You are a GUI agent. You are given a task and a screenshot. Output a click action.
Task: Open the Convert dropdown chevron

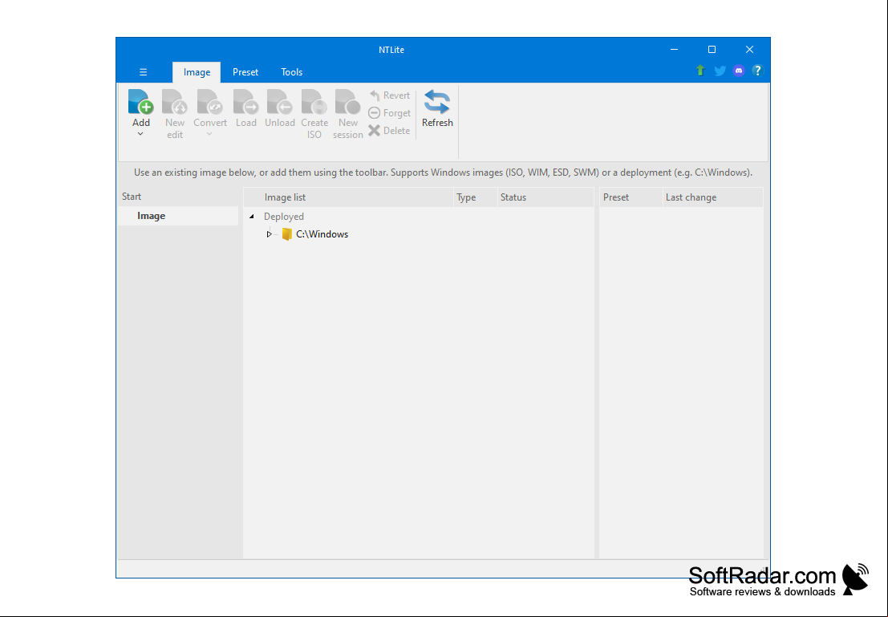click(x=209, y=134)
